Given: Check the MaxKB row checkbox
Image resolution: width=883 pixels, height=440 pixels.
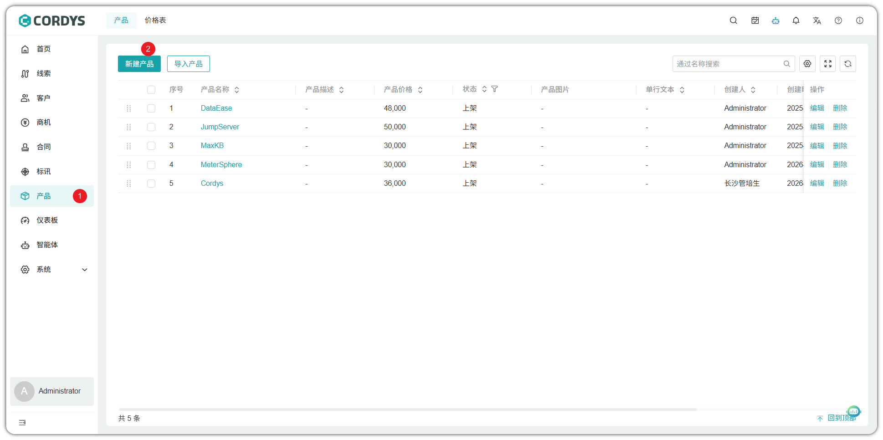Looking at the screenshot, I should pyautogui.click(x=151, y=146).
